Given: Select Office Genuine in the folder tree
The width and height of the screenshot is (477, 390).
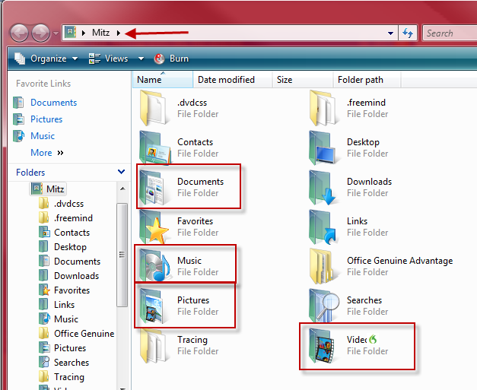Looking at the screenshot, I should 84,334.
